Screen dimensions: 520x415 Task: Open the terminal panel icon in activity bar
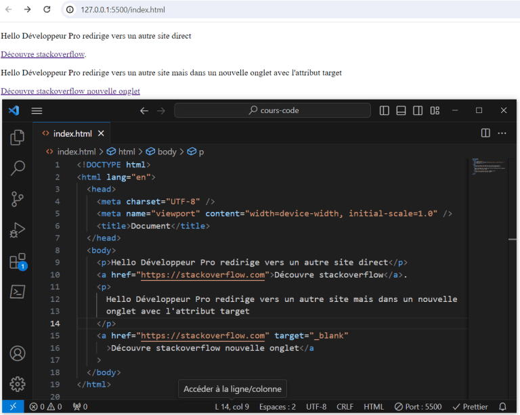point(17,292)
